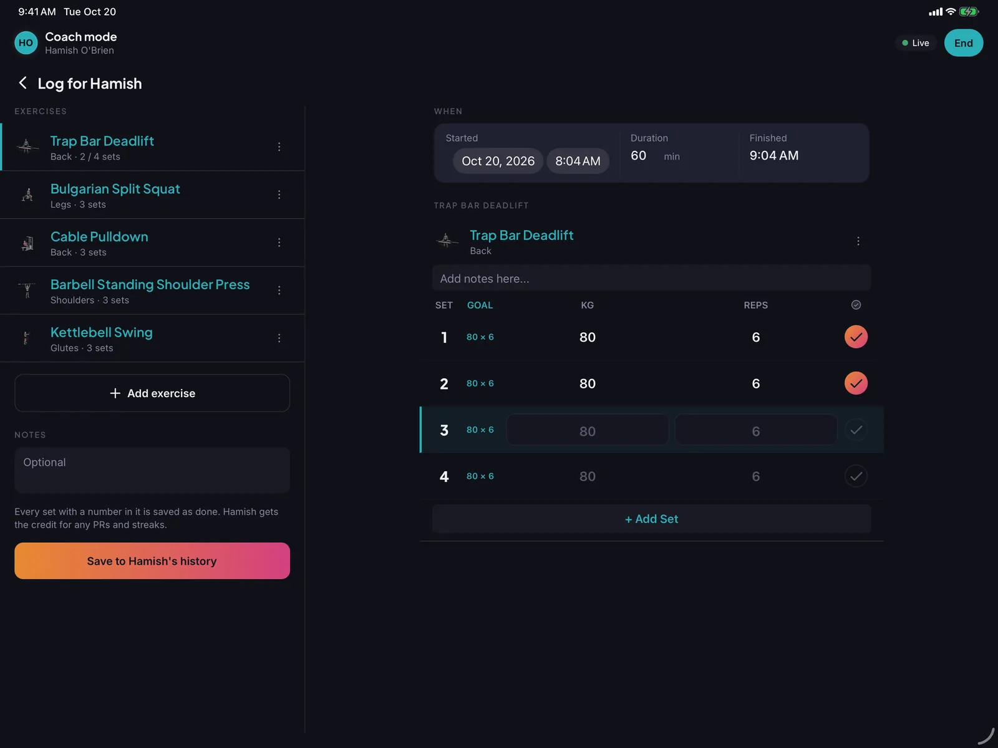998x748 pixels.
Task: Uncheck set 2 completion
Action: (856, 383)
